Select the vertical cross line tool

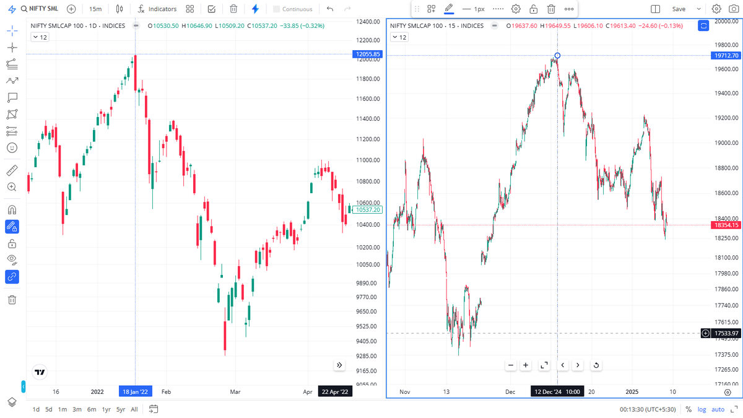(12, 48)
